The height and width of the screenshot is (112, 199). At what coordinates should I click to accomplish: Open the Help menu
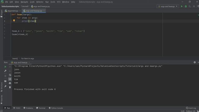pyautogui.click(x=73, y=2)
